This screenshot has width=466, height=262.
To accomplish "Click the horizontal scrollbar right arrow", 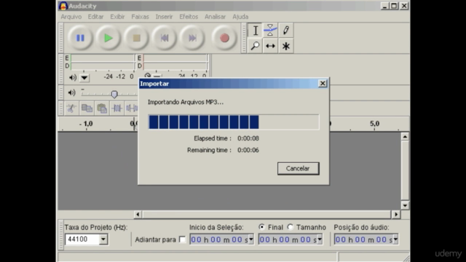I will pyautogui.click(x=396, y=214).
